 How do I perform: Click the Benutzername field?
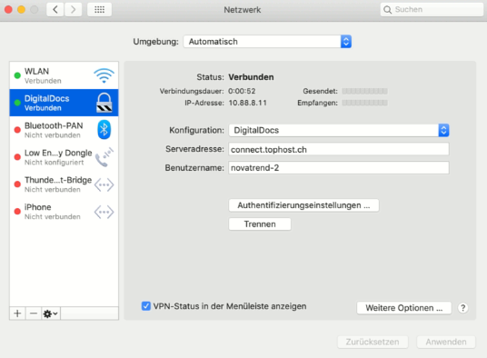pyautogui.click(x=339, y=168)
